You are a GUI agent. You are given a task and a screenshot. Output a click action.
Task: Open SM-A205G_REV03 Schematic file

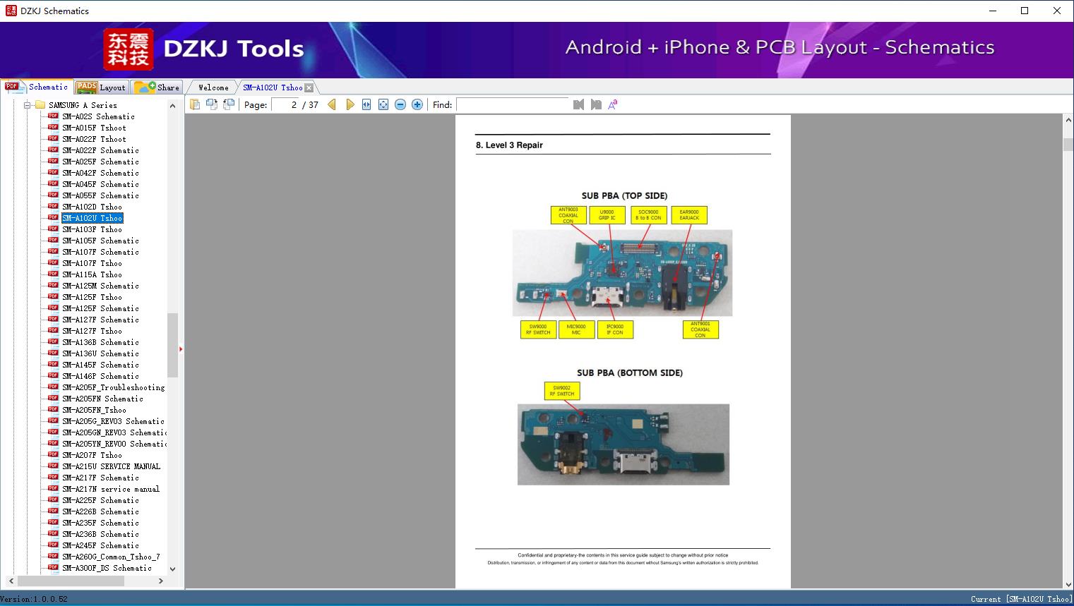pos(113,421)
